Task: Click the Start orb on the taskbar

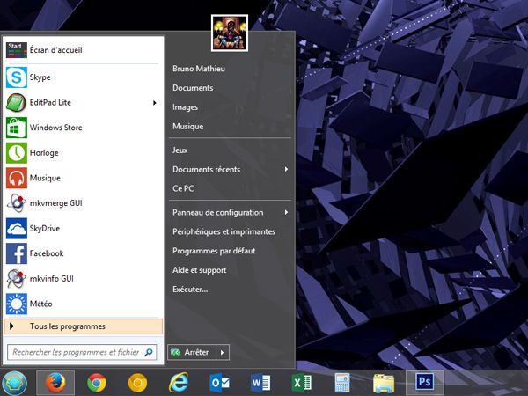Action: pos(14,383)
